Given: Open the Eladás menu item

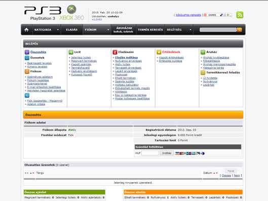Looking at the screenshot, I should click(71, 30).
